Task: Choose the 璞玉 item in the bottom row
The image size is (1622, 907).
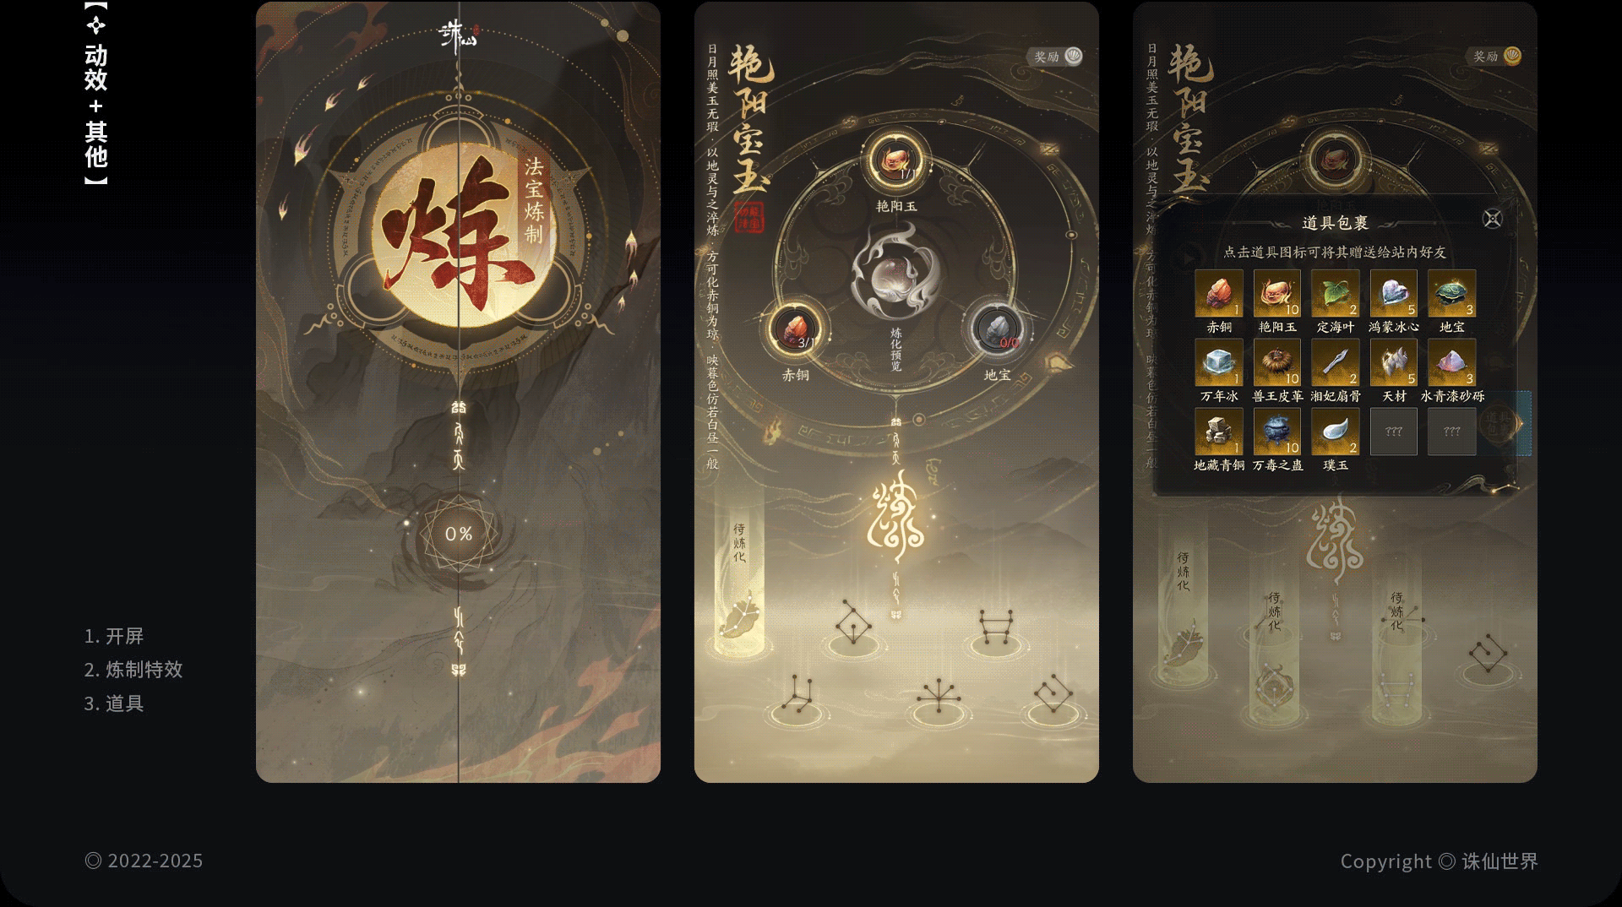Action: point(1335,432)
